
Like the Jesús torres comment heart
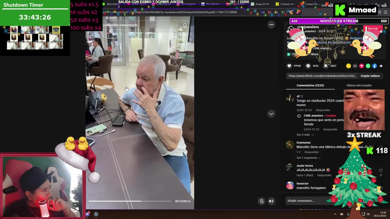[x=381, y=171]
